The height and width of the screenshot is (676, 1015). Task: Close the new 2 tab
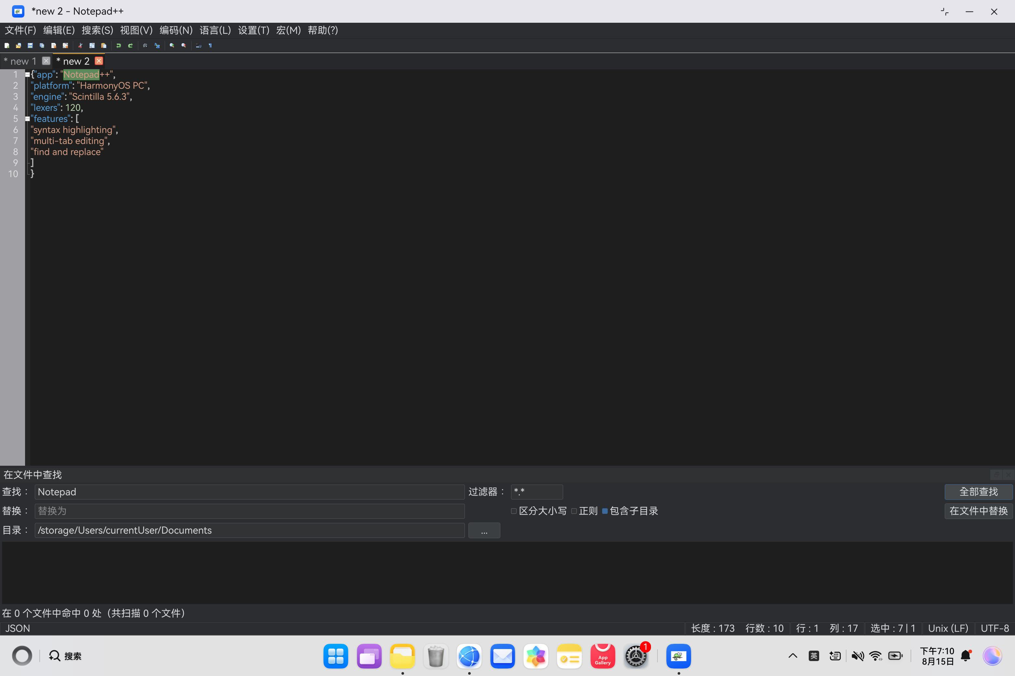(99, 61)
